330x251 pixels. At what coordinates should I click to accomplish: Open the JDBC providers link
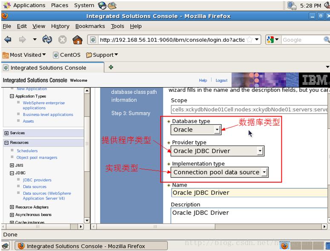point(37,180)
